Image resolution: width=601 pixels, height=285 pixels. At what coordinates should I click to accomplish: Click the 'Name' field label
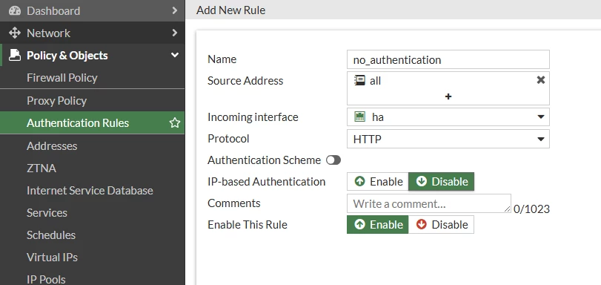click(x=222, y=59)
